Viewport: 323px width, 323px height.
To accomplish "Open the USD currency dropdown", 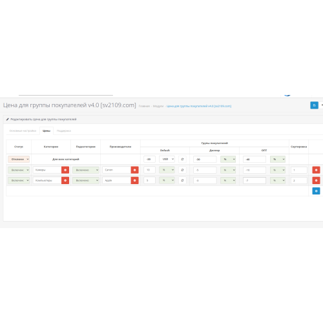I will 167,159.
